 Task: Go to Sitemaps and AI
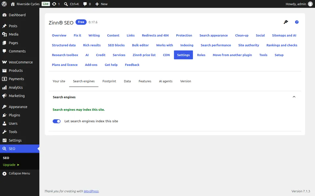click(284, 35)
